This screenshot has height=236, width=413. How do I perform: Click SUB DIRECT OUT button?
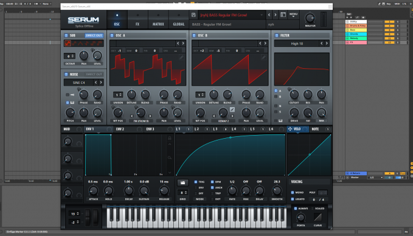[x=94, y=35]
